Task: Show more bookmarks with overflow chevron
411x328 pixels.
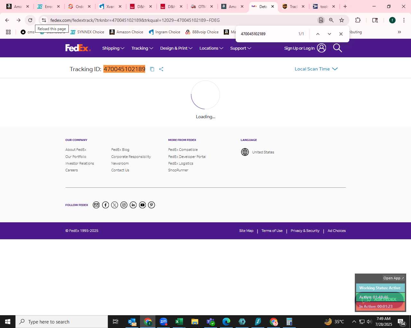Action: pyautogui.click(x=399, y=32)
